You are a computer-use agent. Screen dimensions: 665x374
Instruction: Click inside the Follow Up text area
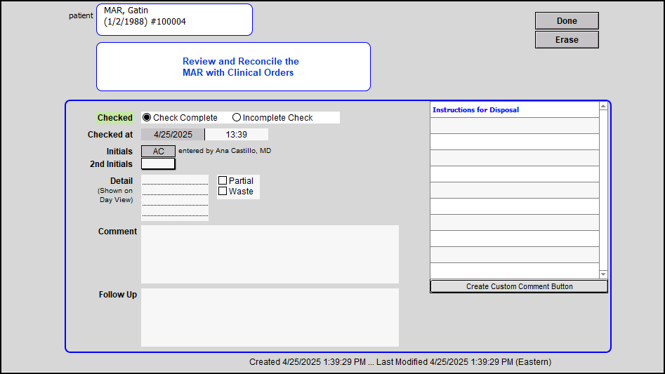270,317
